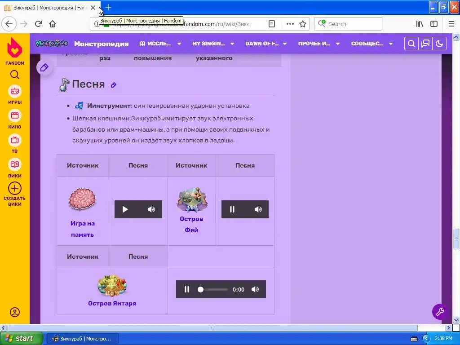Play the Игра на память song
This screenshot has width=460, height=345.
click(125, 209)
